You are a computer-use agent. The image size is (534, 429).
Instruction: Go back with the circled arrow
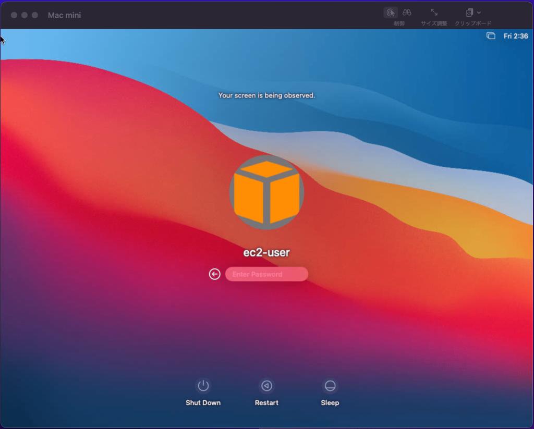pos(214,274)
